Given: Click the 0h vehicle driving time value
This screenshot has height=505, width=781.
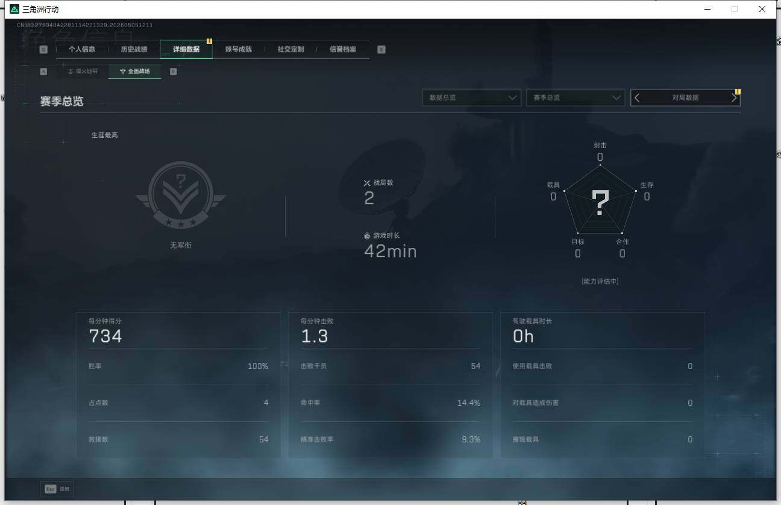Looking at the screenshot, I should click(523, 336).
